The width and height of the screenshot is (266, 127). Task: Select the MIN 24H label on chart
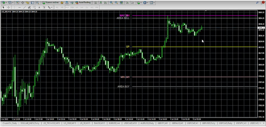tap(125, 77)
